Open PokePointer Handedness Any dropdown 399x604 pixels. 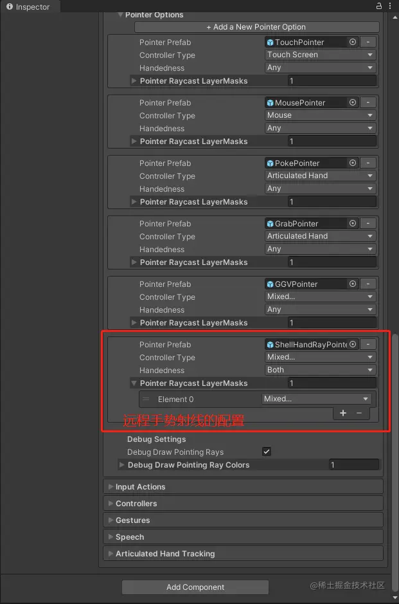click(320, 188)
